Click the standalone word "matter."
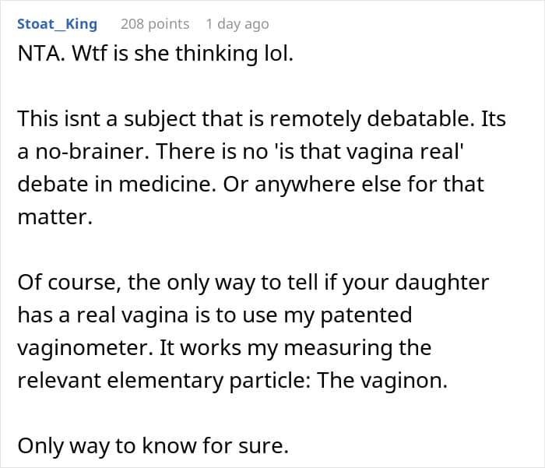This screenshot has width=545, height=468. tap(54, 219)
